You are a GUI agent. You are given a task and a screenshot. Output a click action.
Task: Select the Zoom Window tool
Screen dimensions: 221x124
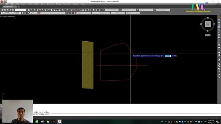[x=77, y=10]
